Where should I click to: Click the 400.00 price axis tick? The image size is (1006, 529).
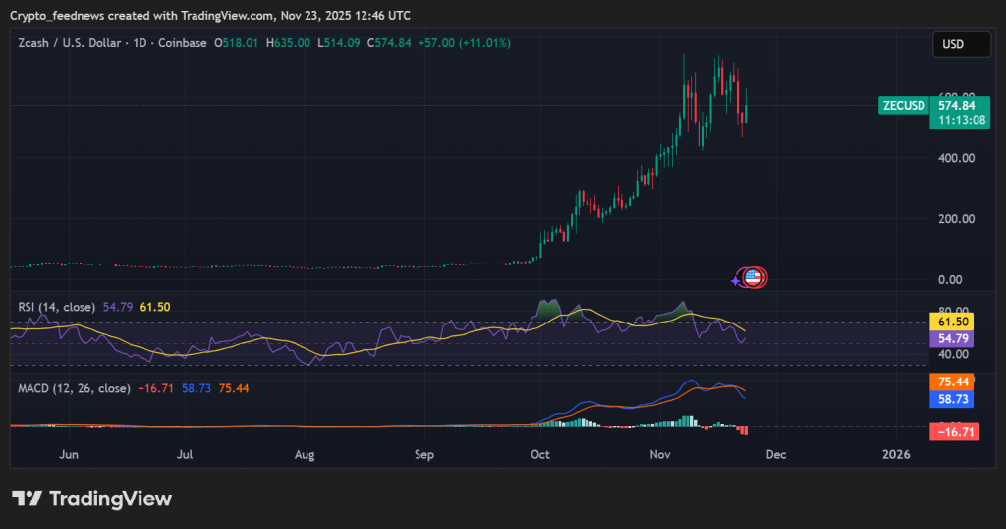pos(956,158)
